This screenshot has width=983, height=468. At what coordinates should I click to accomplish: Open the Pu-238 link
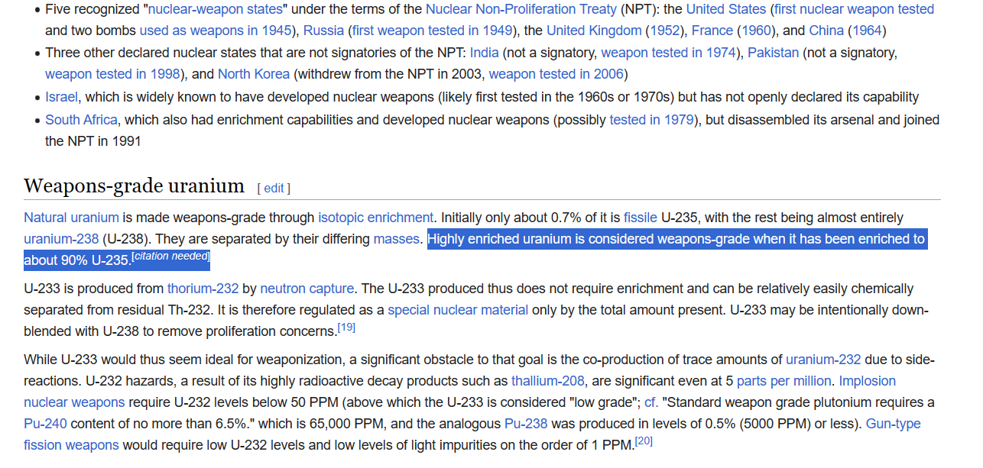tap(526, 424)
